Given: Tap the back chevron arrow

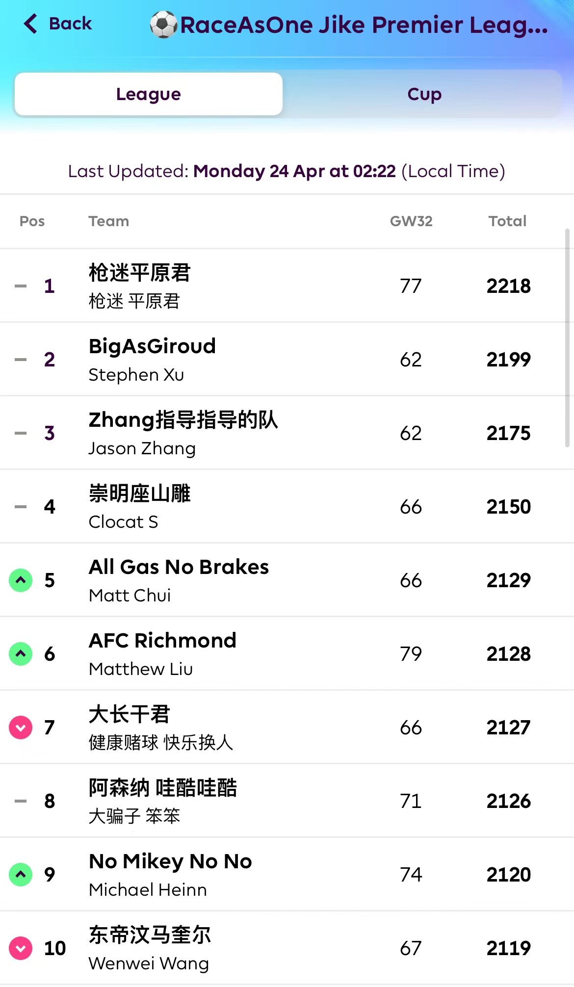Looking at the screenshot, I should [x=30, y=24].
